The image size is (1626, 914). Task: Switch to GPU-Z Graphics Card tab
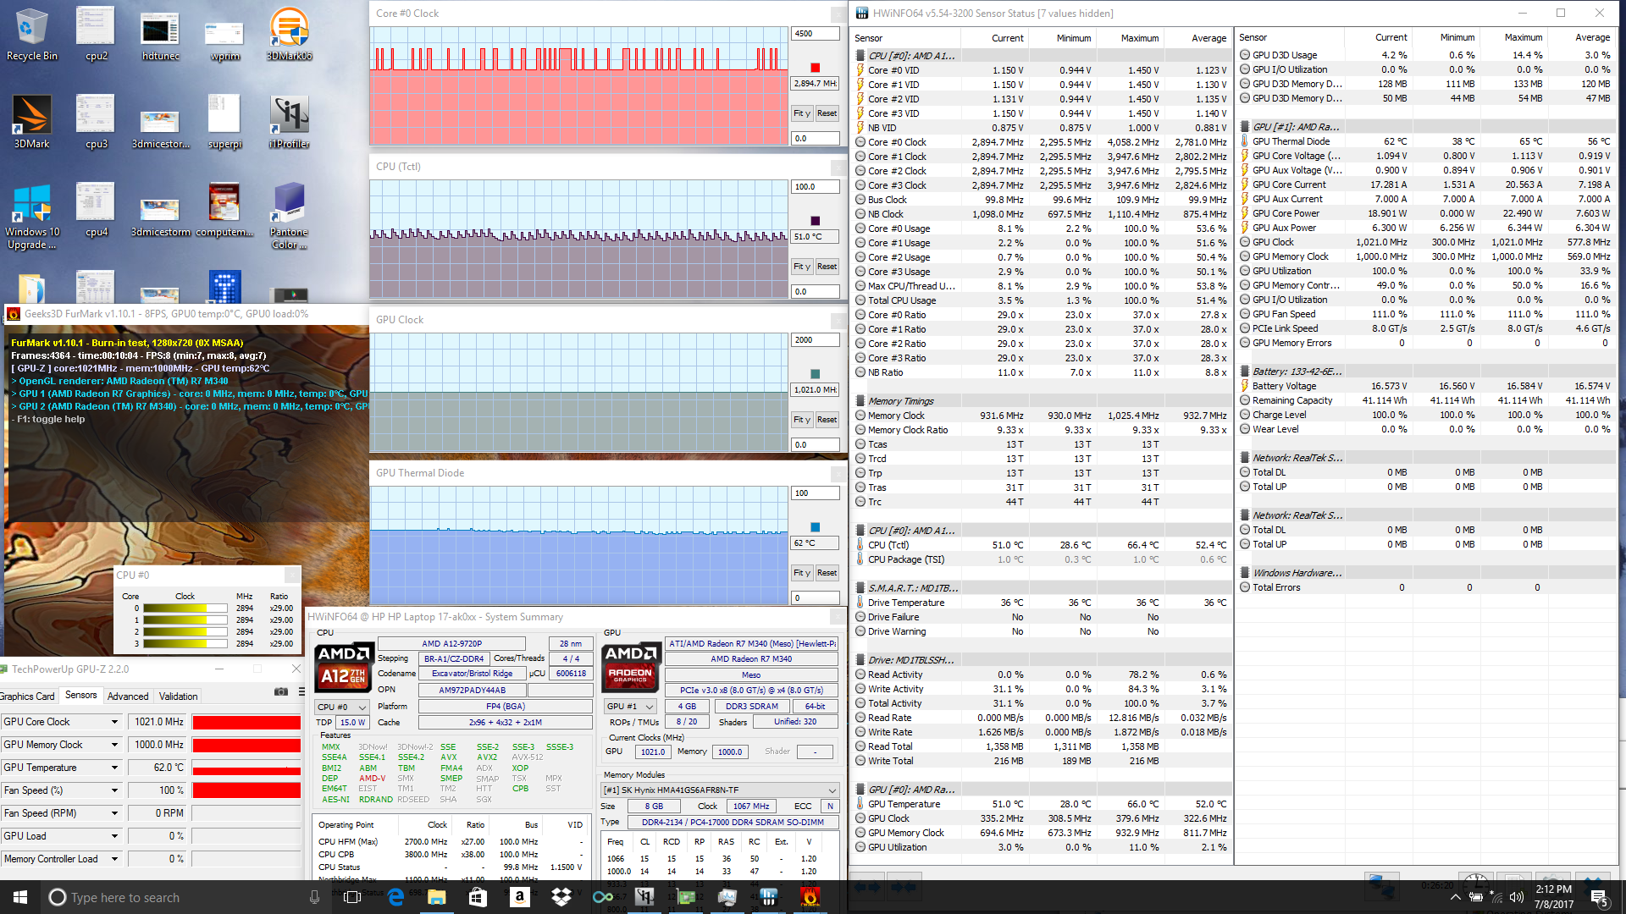pos(28,697)
